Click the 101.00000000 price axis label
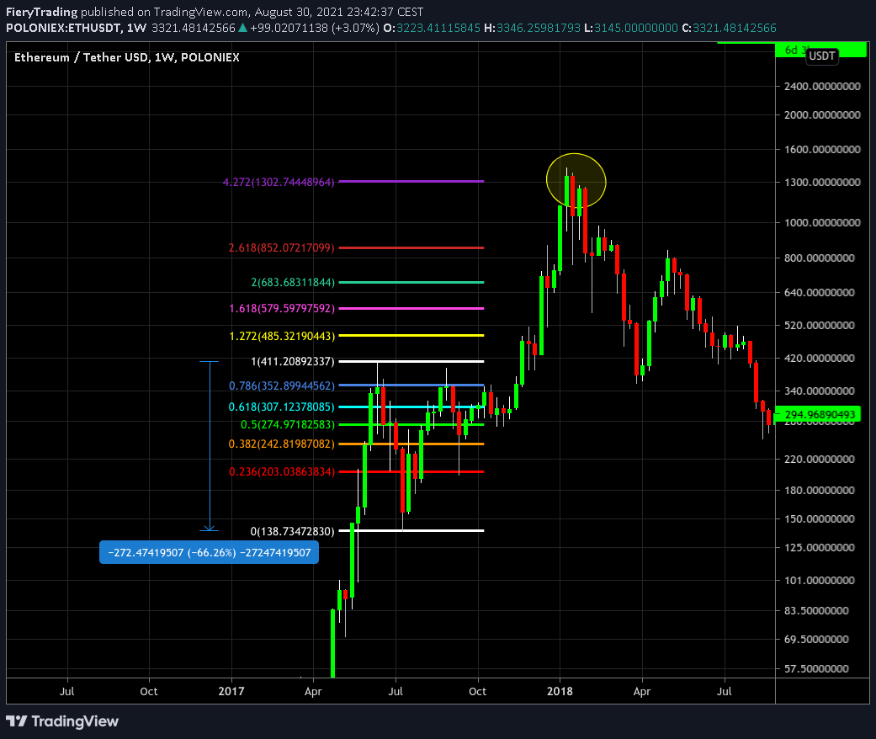Viewport: 876px width, 739px height. pos(820,581)
